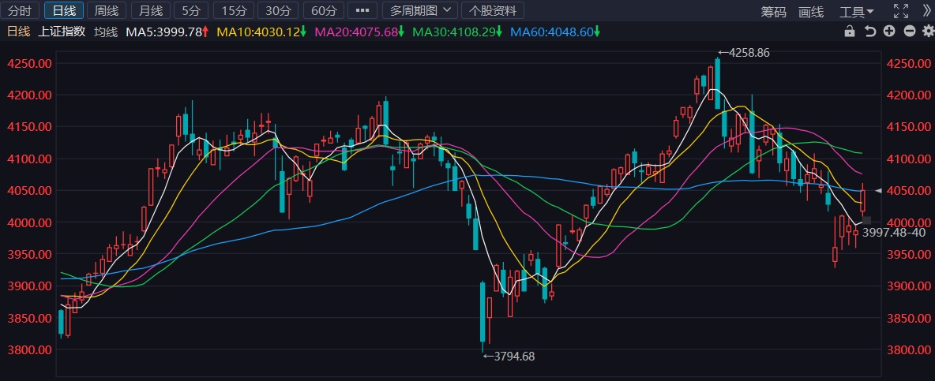
Task: Click the current price arrow marker on right axis
Action: [x=878, y=191]
